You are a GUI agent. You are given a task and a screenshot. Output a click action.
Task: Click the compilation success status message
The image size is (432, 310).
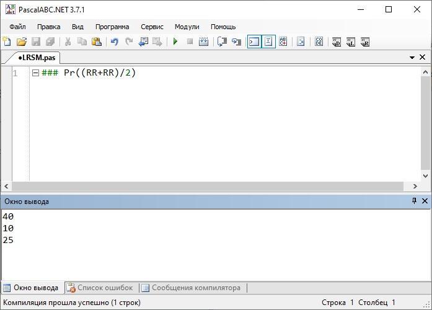click(x=72, y=303)
